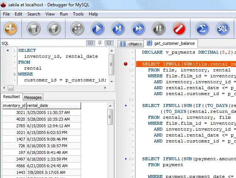The image size is (236, 178).
Task: Click the rental_date column header
Action: (x=54, y=105)
